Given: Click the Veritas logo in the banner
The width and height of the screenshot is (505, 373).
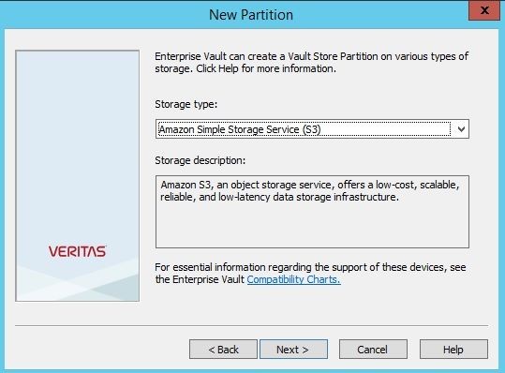Looking at the screenshot, I should point(77,251).
